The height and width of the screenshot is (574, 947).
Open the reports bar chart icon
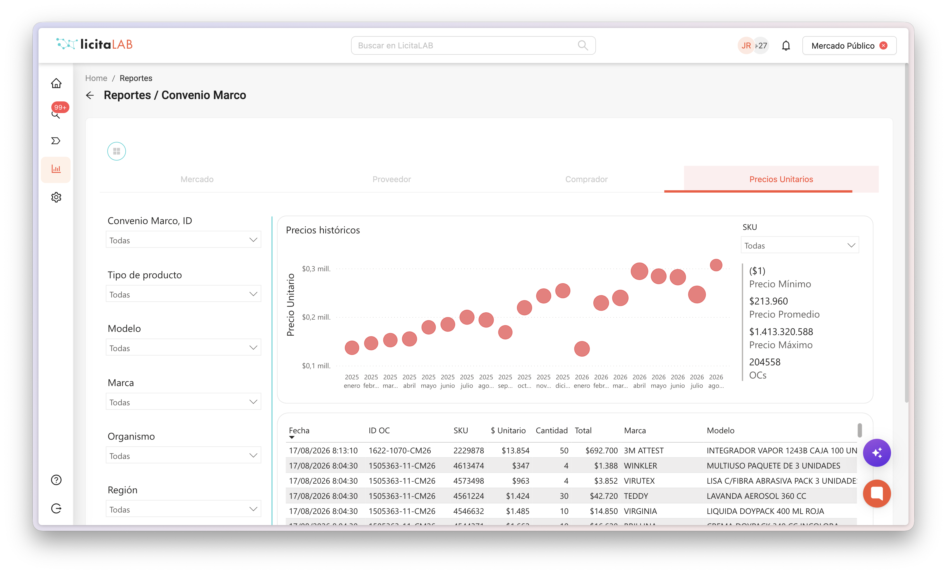[x=56, y=169]
